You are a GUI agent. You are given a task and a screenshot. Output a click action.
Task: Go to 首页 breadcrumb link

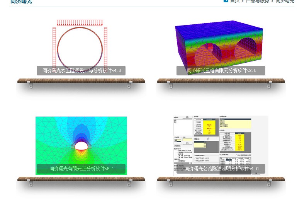click(235, 1)
